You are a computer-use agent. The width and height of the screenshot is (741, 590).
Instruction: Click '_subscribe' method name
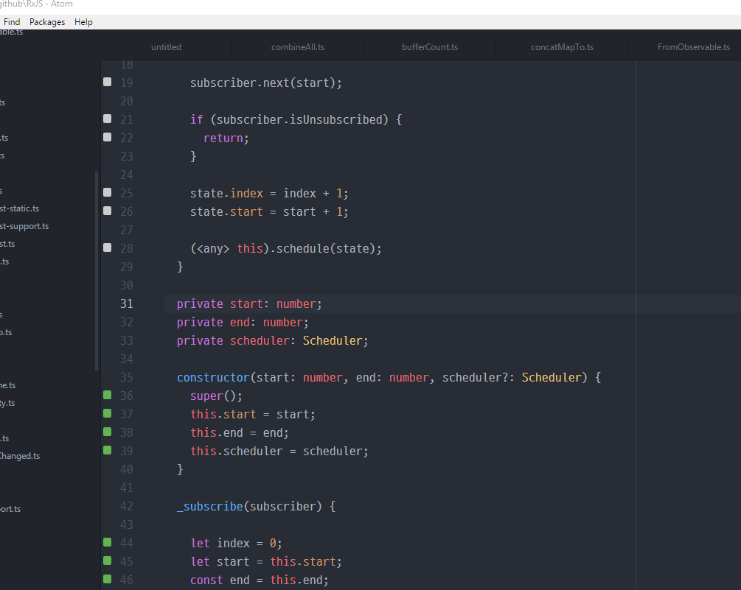pos(210,507)
